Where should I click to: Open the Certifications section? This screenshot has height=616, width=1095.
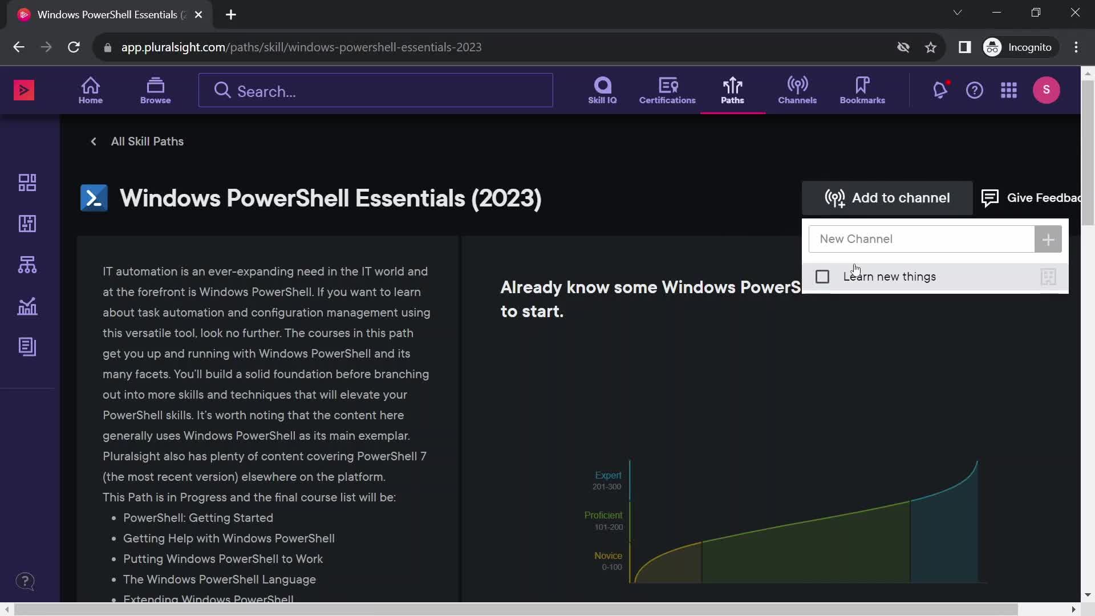click(x=666, y=90)
